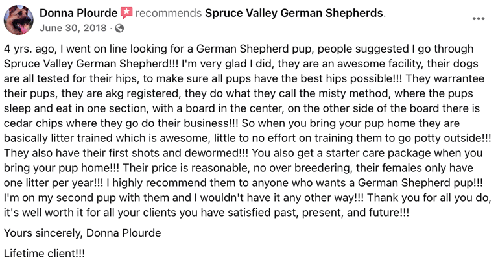Click the 'Lifetime client!!!' closing line
The width and height of the screenshot is (498, 262).
point(45,254)
